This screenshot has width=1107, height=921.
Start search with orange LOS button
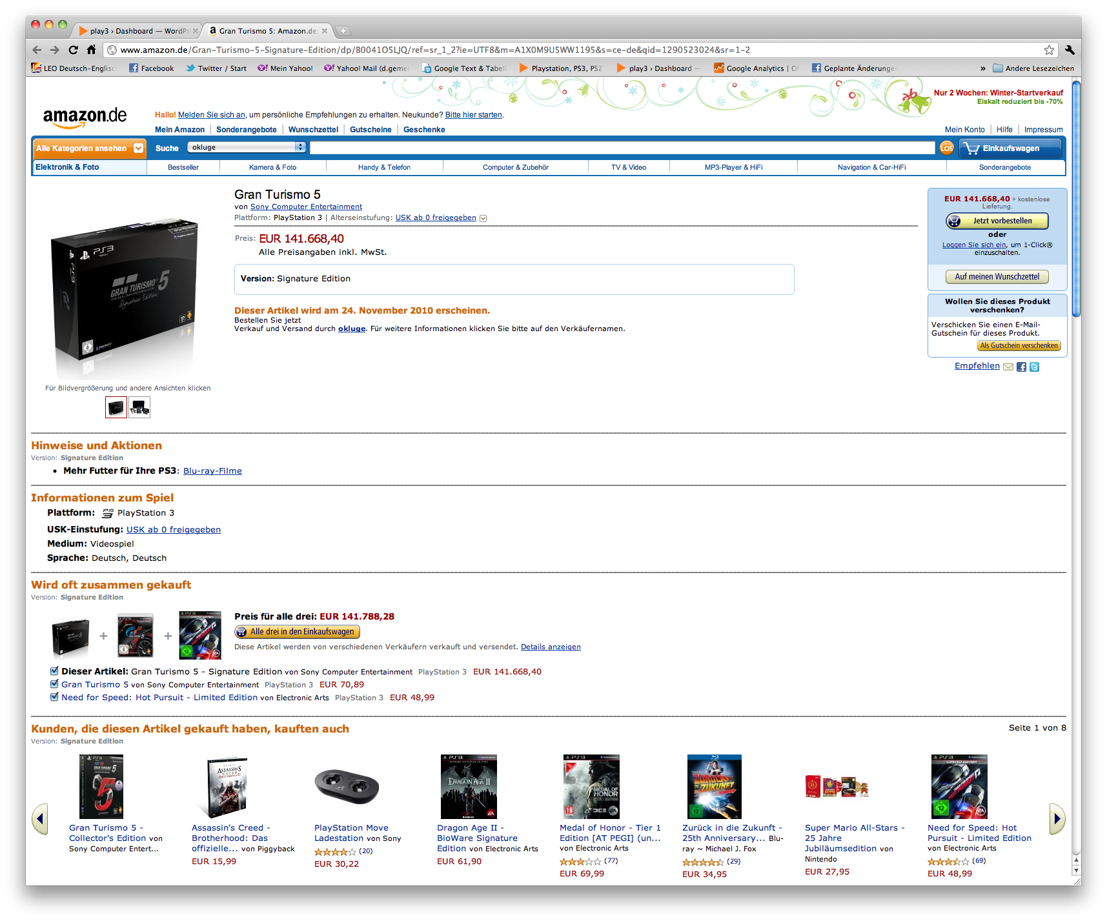[947, 148]
